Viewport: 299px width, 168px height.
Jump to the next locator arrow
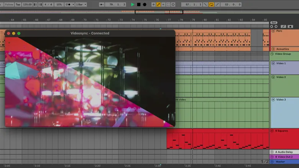[x=276, y=26]
